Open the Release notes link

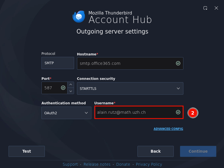pos(97,164)
